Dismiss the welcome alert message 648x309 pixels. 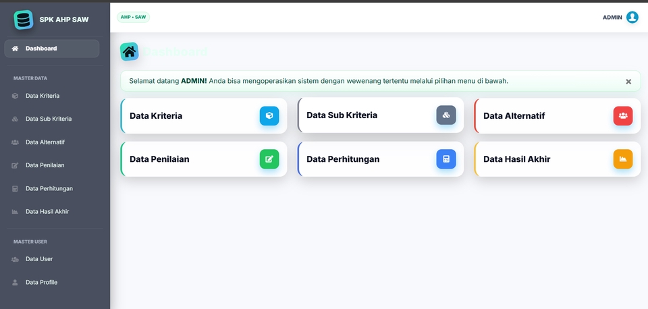point(628,82)
